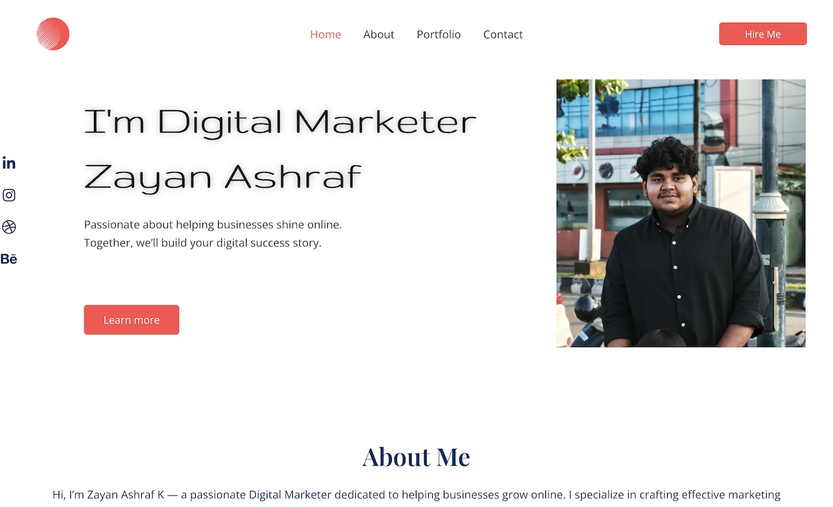
Task: Open the Portfolio nav item
Action: point(439,34)
